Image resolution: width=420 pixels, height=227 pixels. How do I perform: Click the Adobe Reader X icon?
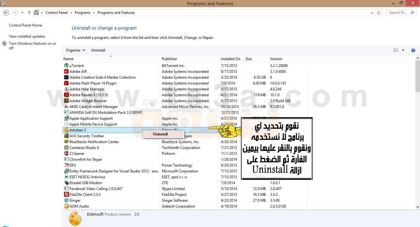[x=66, y=95]
